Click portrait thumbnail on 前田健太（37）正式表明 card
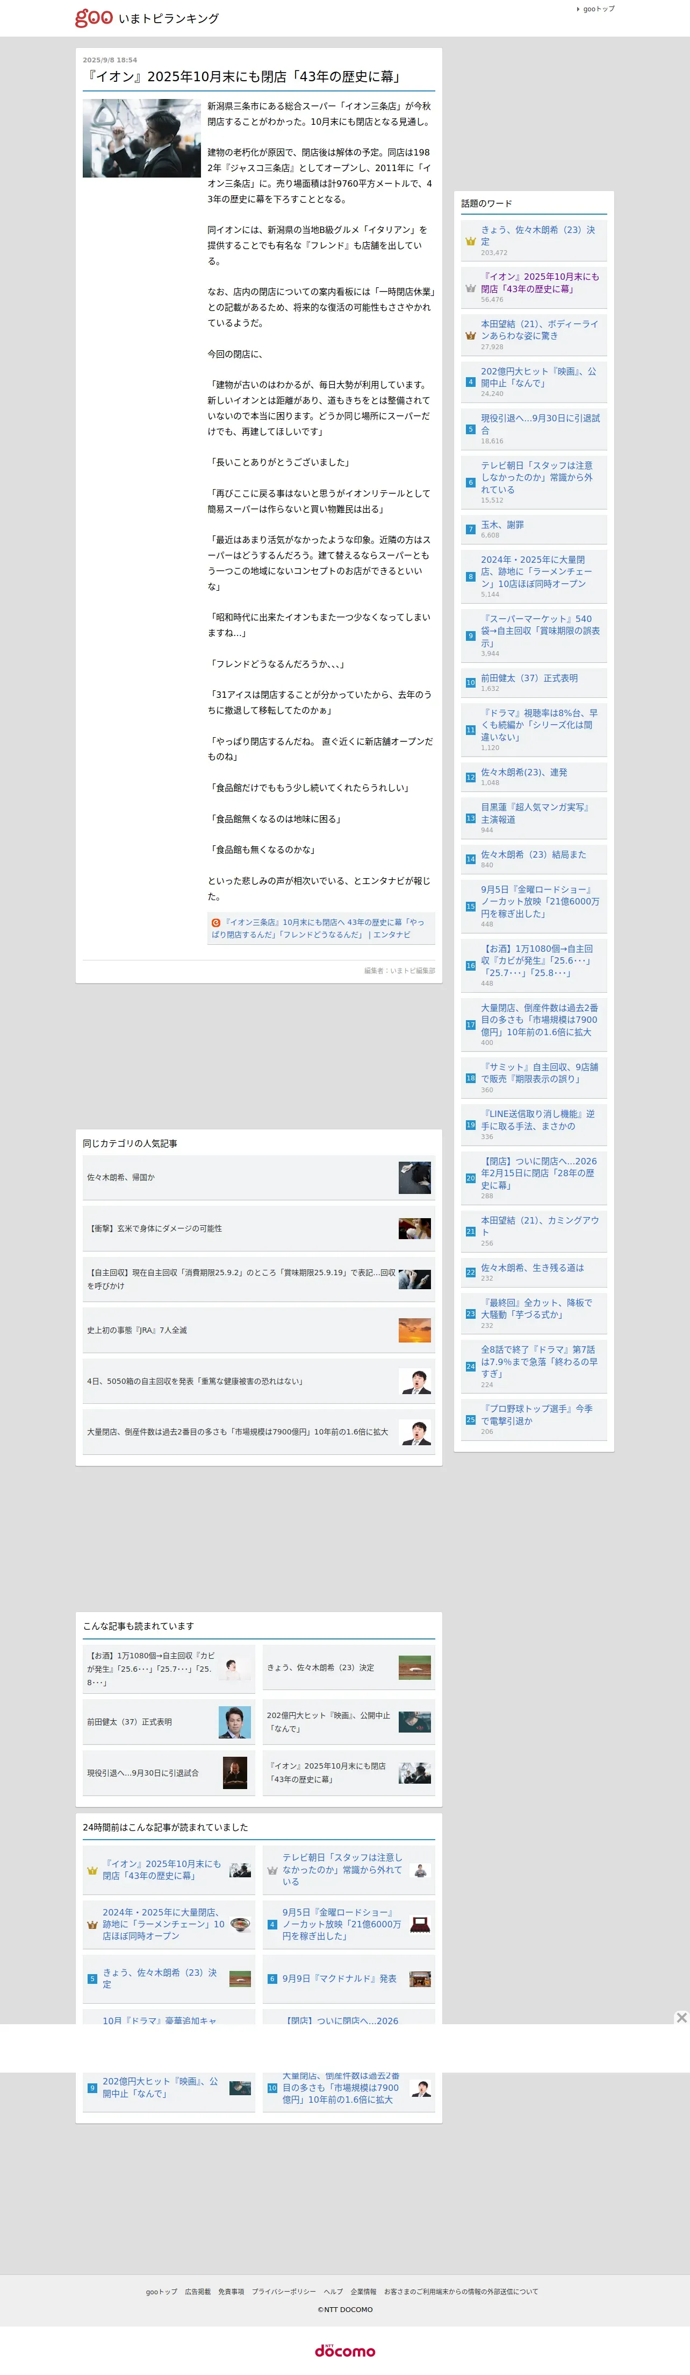 (235, 1722)
